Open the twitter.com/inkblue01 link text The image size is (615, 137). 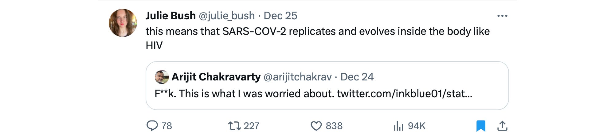coord(405,94)
